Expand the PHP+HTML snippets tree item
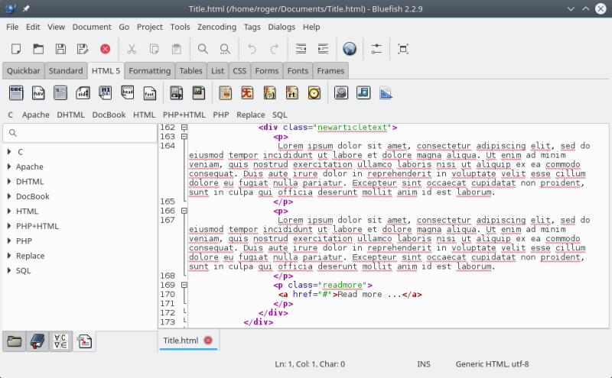The image size is (612, 378). (x=8, y=226)
